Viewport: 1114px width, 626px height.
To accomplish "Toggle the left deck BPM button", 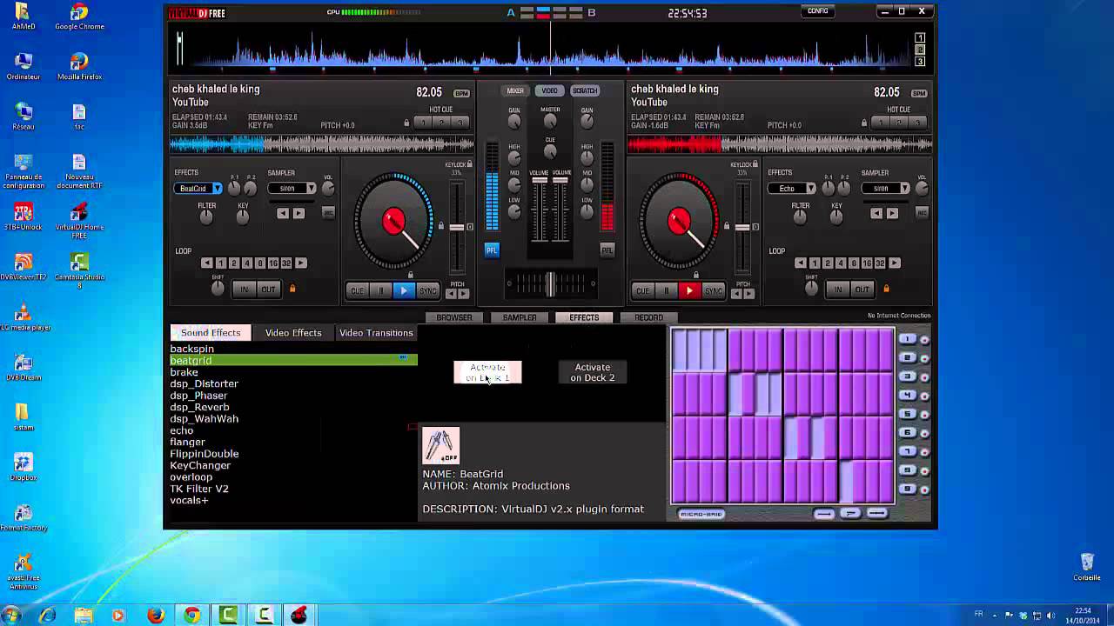I will click(x=460, y=93).
